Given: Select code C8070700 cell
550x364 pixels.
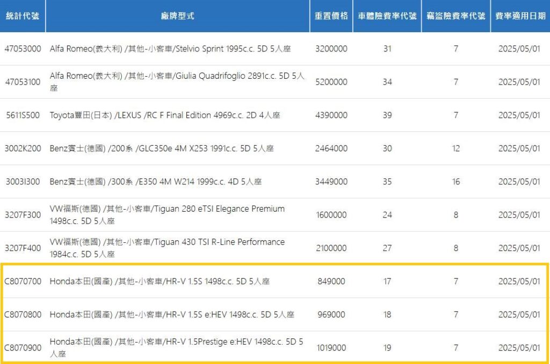Looking at the screenshot, I should tap(23, 281).
